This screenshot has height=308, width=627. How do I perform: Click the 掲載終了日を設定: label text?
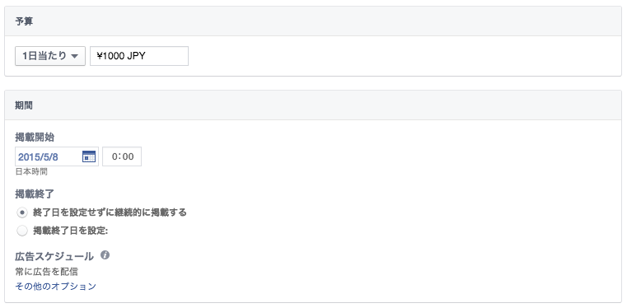pyautogui.click(x=71, y=231)
